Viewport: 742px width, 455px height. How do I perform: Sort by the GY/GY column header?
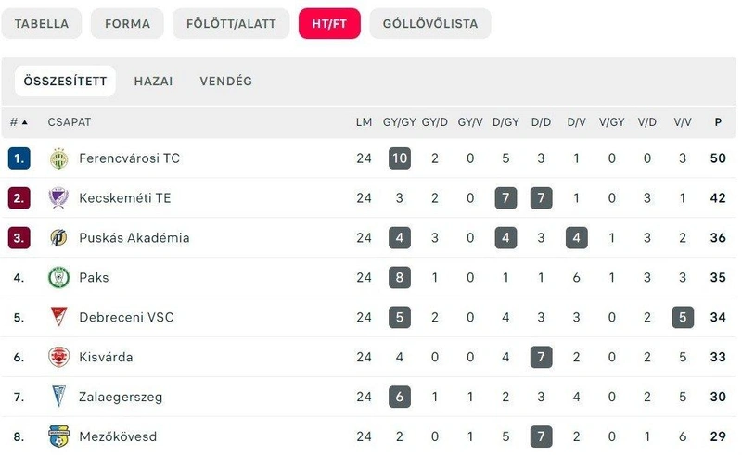400,122
